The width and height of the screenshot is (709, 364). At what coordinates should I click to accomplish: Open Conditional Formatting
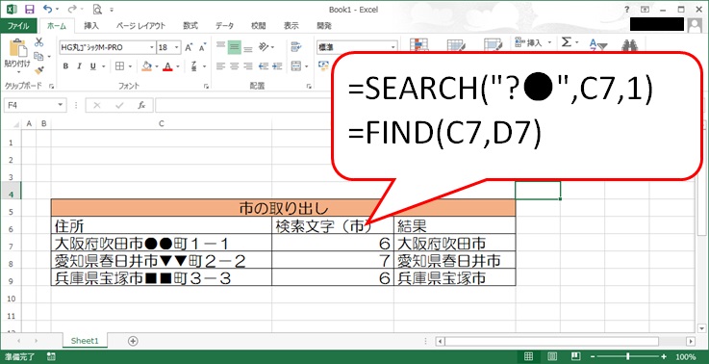coord(419,45)
